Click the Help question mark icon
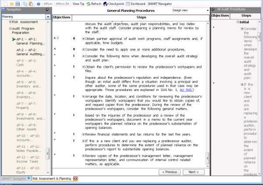Image resolution: width=263 pixels, height=185 pixels. [39, 3]
